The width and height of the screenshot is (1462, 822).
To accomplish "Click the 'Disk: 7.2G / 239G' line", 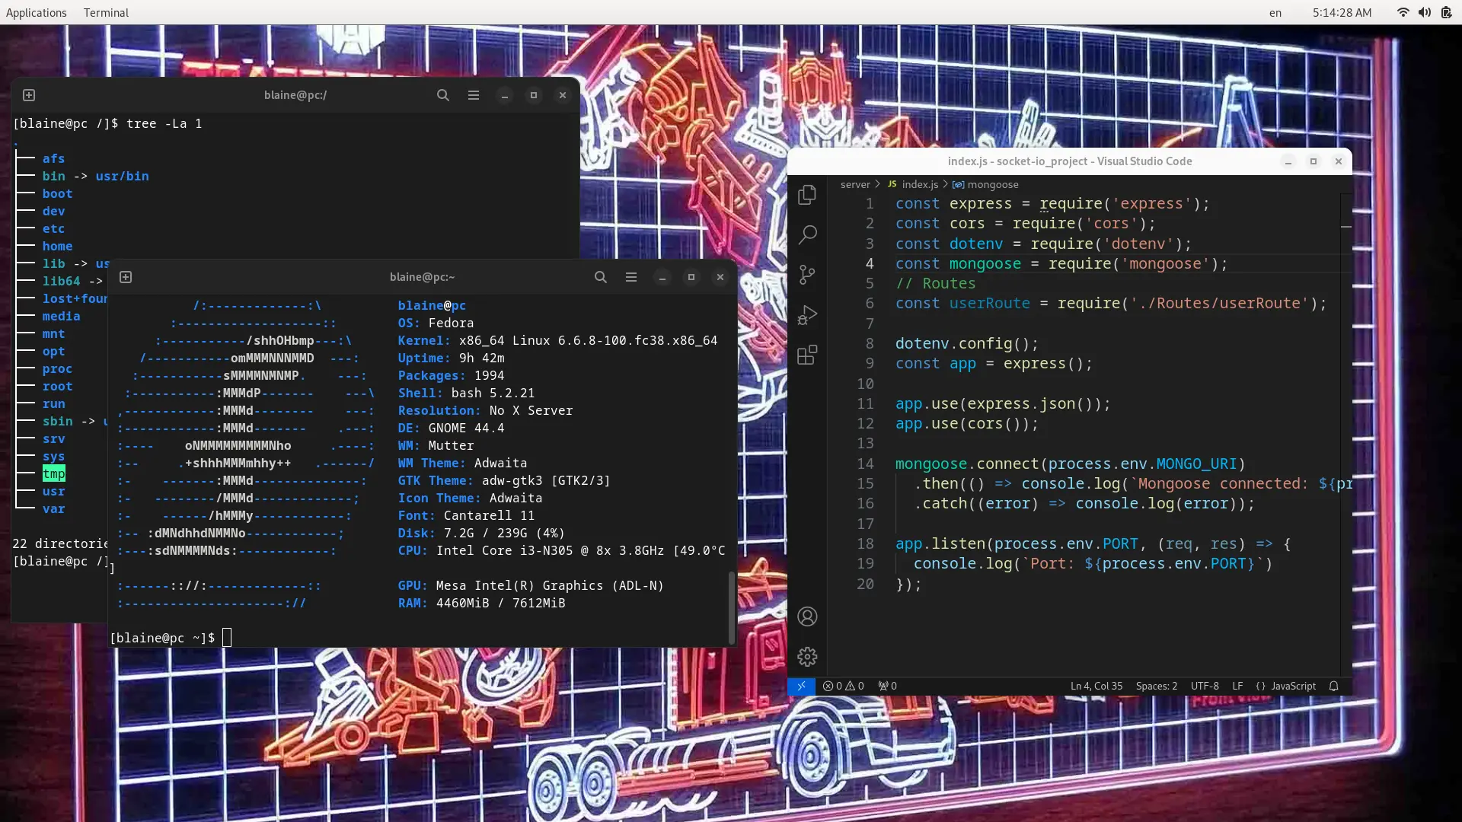I will 481,533.
